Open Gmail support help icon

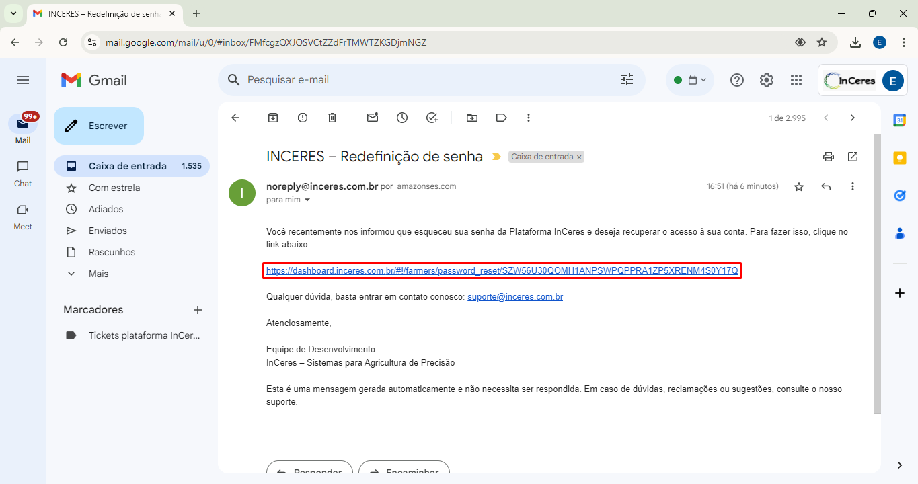tap(737, 80)
